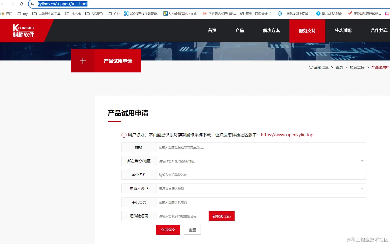Open the AI(GPT) bookmark folder
Viewport: 390px width, 244px height.
pyautogui.click(x=94, y=13)
